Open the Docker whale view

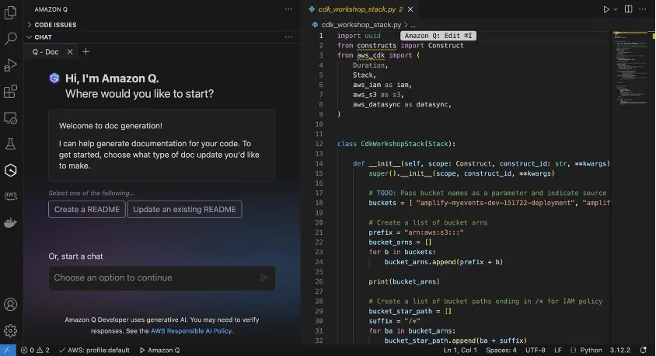pyautogui.click(x=10, y=222)
